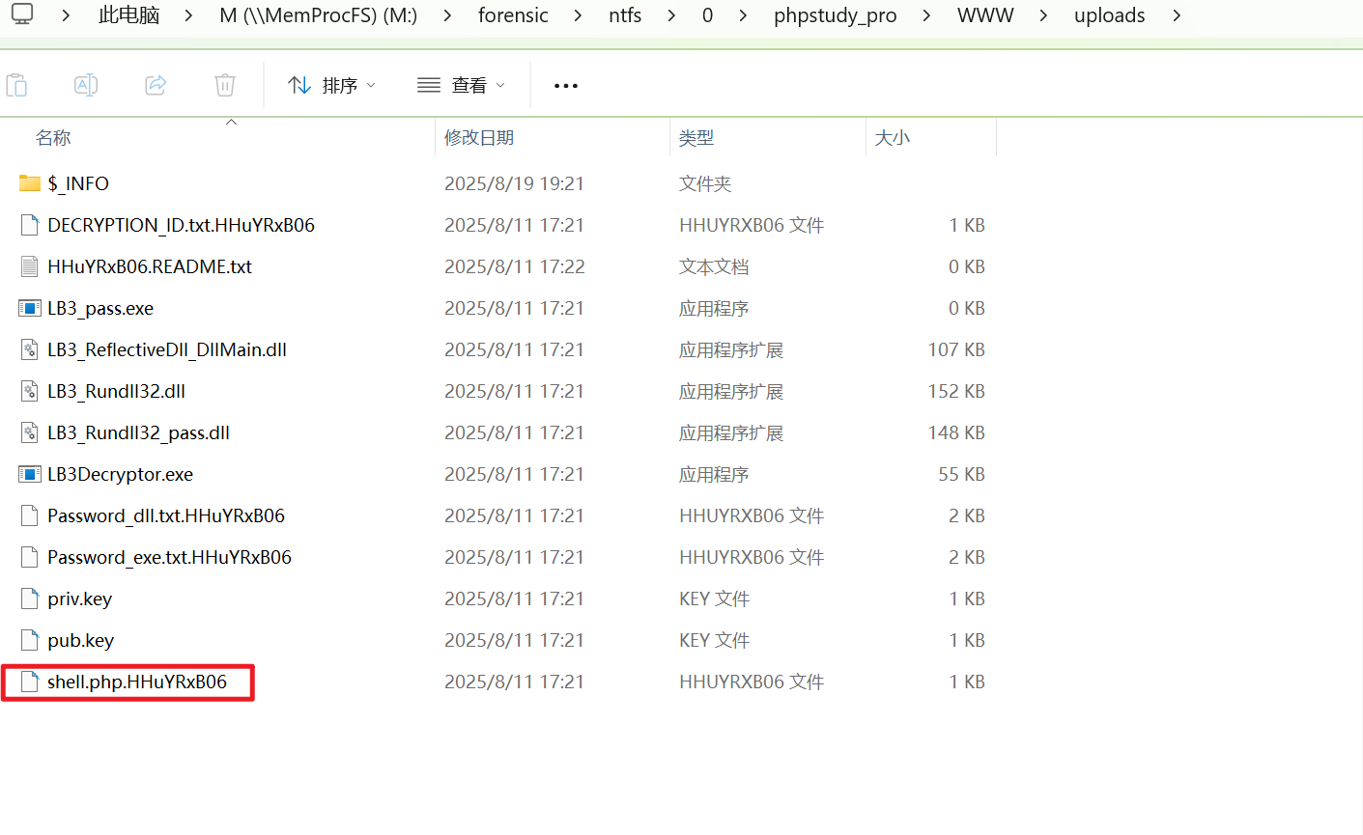Select the HHuYRxB06.README.txt file

click(150, 266)
